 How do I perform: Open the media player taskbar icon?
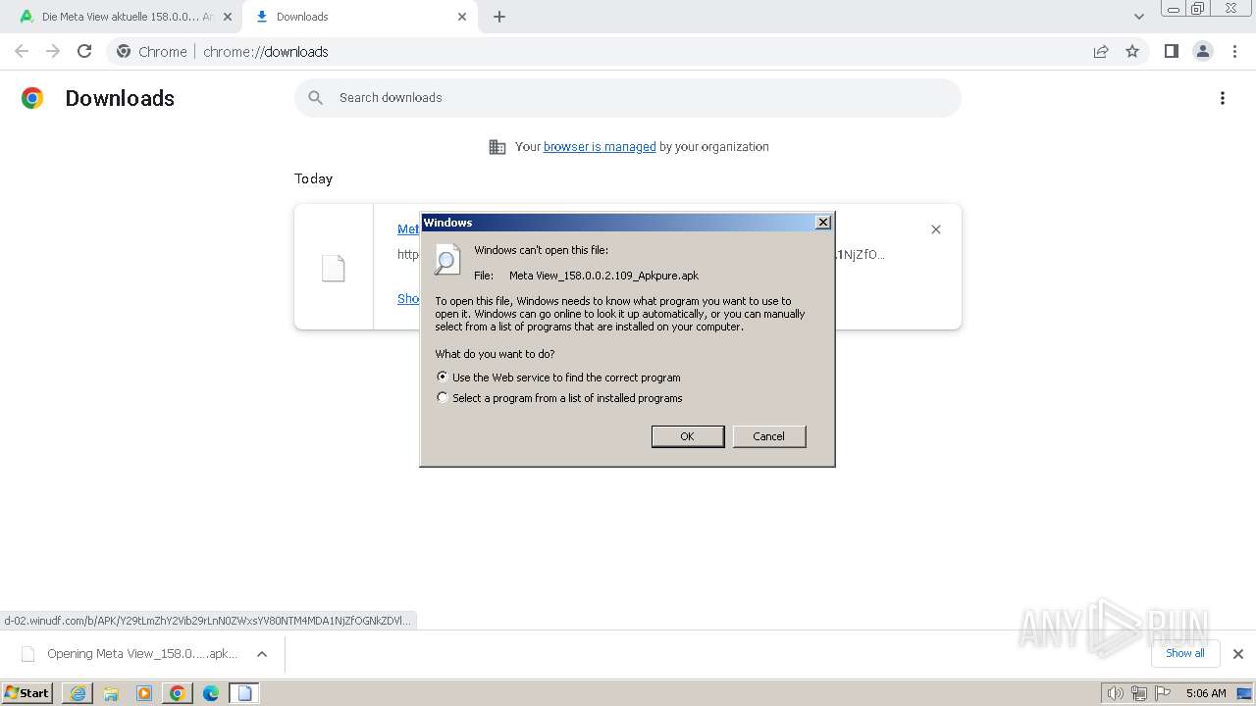(144, 693)
